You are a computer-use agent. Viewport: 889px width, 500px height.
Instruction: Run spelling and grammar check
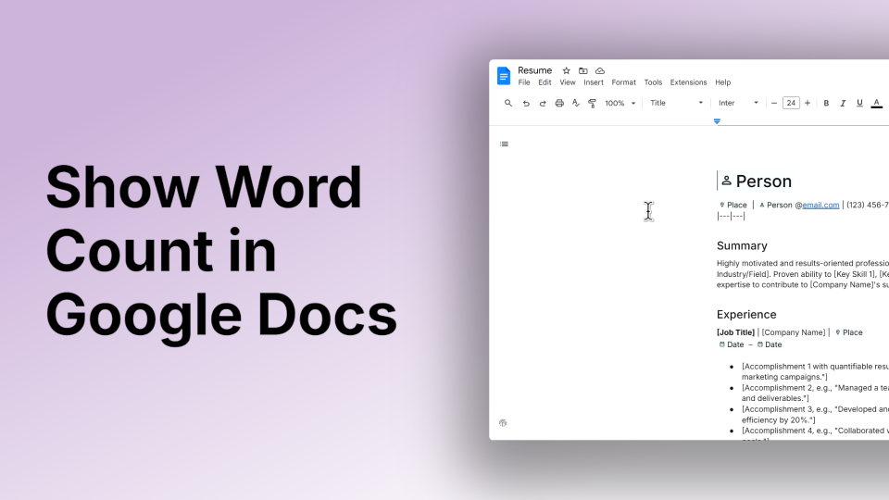click(x=575, y=103)
